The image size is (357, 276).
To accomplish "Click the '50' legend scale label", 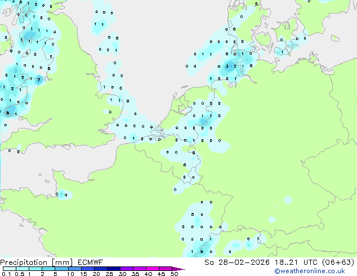I will (x=174, y=274).
